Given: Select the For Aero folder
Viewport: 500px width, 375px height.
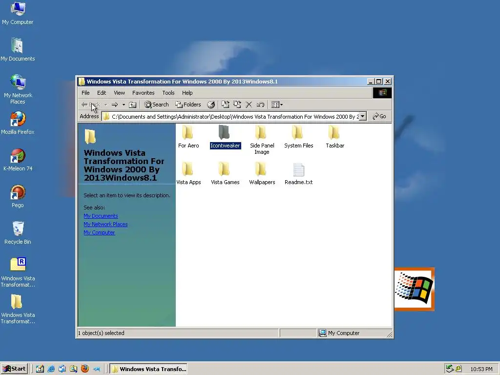Looking at the screenshot, I should (x=188, y=137).
